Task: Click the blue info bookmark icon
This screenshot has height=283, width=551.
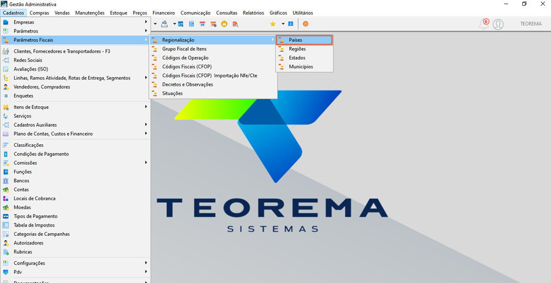Action: tap(291, 24)
